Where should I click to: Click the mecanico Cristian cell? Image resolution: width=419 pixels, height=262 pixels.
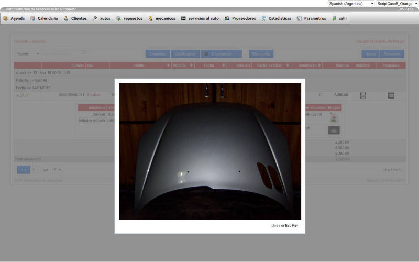(98, 114)
